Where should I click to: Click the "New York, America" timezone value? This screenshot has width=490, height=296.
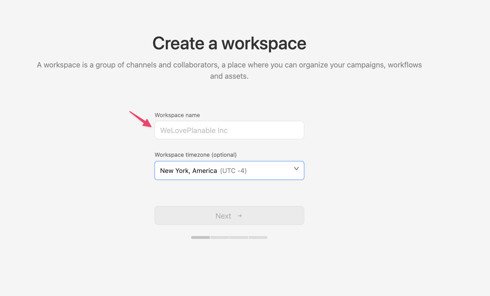point(188,171)
